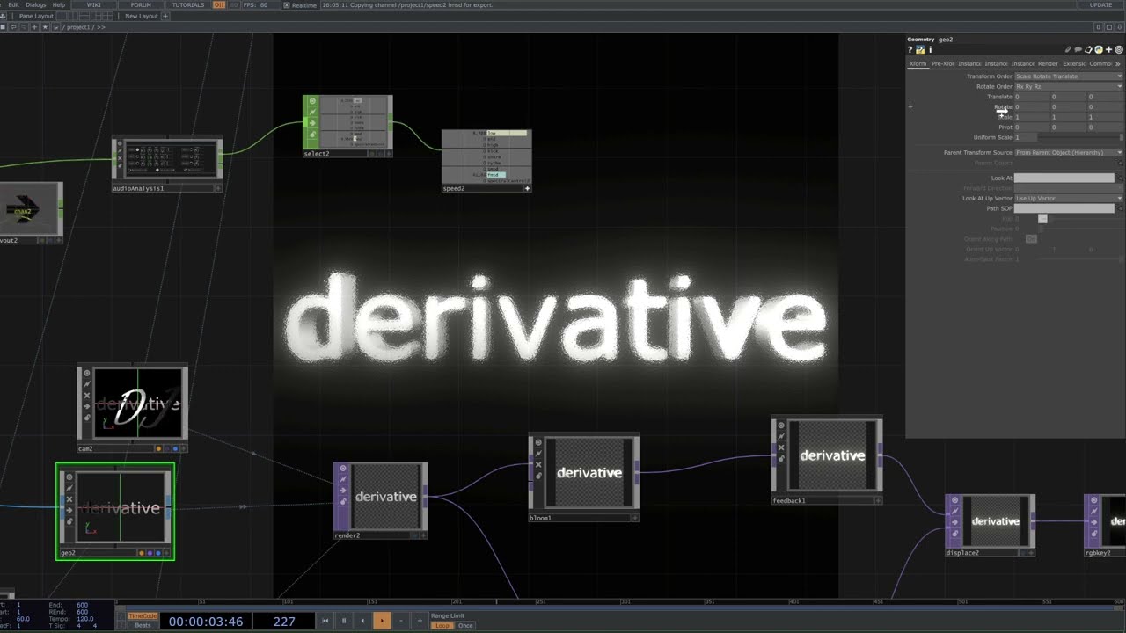The height and width of the screenshot is (633, 1126).
Task: Switch to the Pre-Xform parameter tab
Action: pos(943,63)
